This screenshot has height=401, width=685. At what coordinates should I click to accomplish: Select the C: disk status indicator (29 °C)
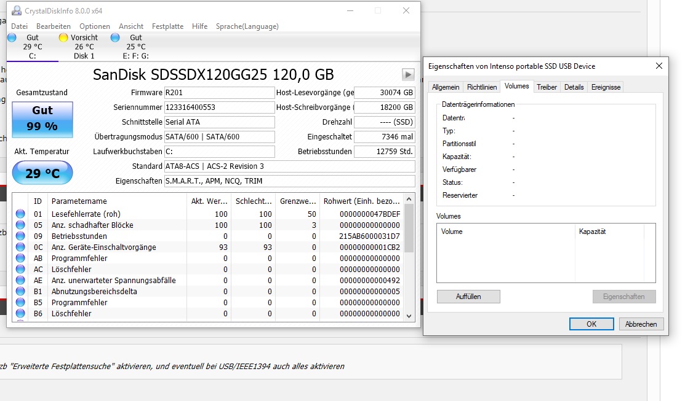[x=32, y=47]
